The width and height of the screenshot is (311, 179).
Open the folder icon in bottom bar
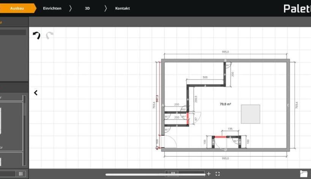click(x=304, y=174)
